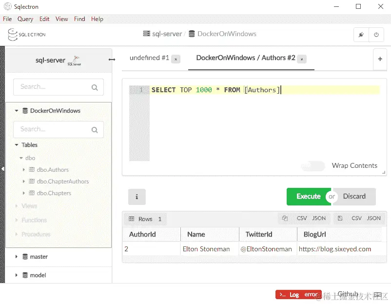391x304 pixels.
Task: Collapse the dbo schema node
Action: (21, 158)
